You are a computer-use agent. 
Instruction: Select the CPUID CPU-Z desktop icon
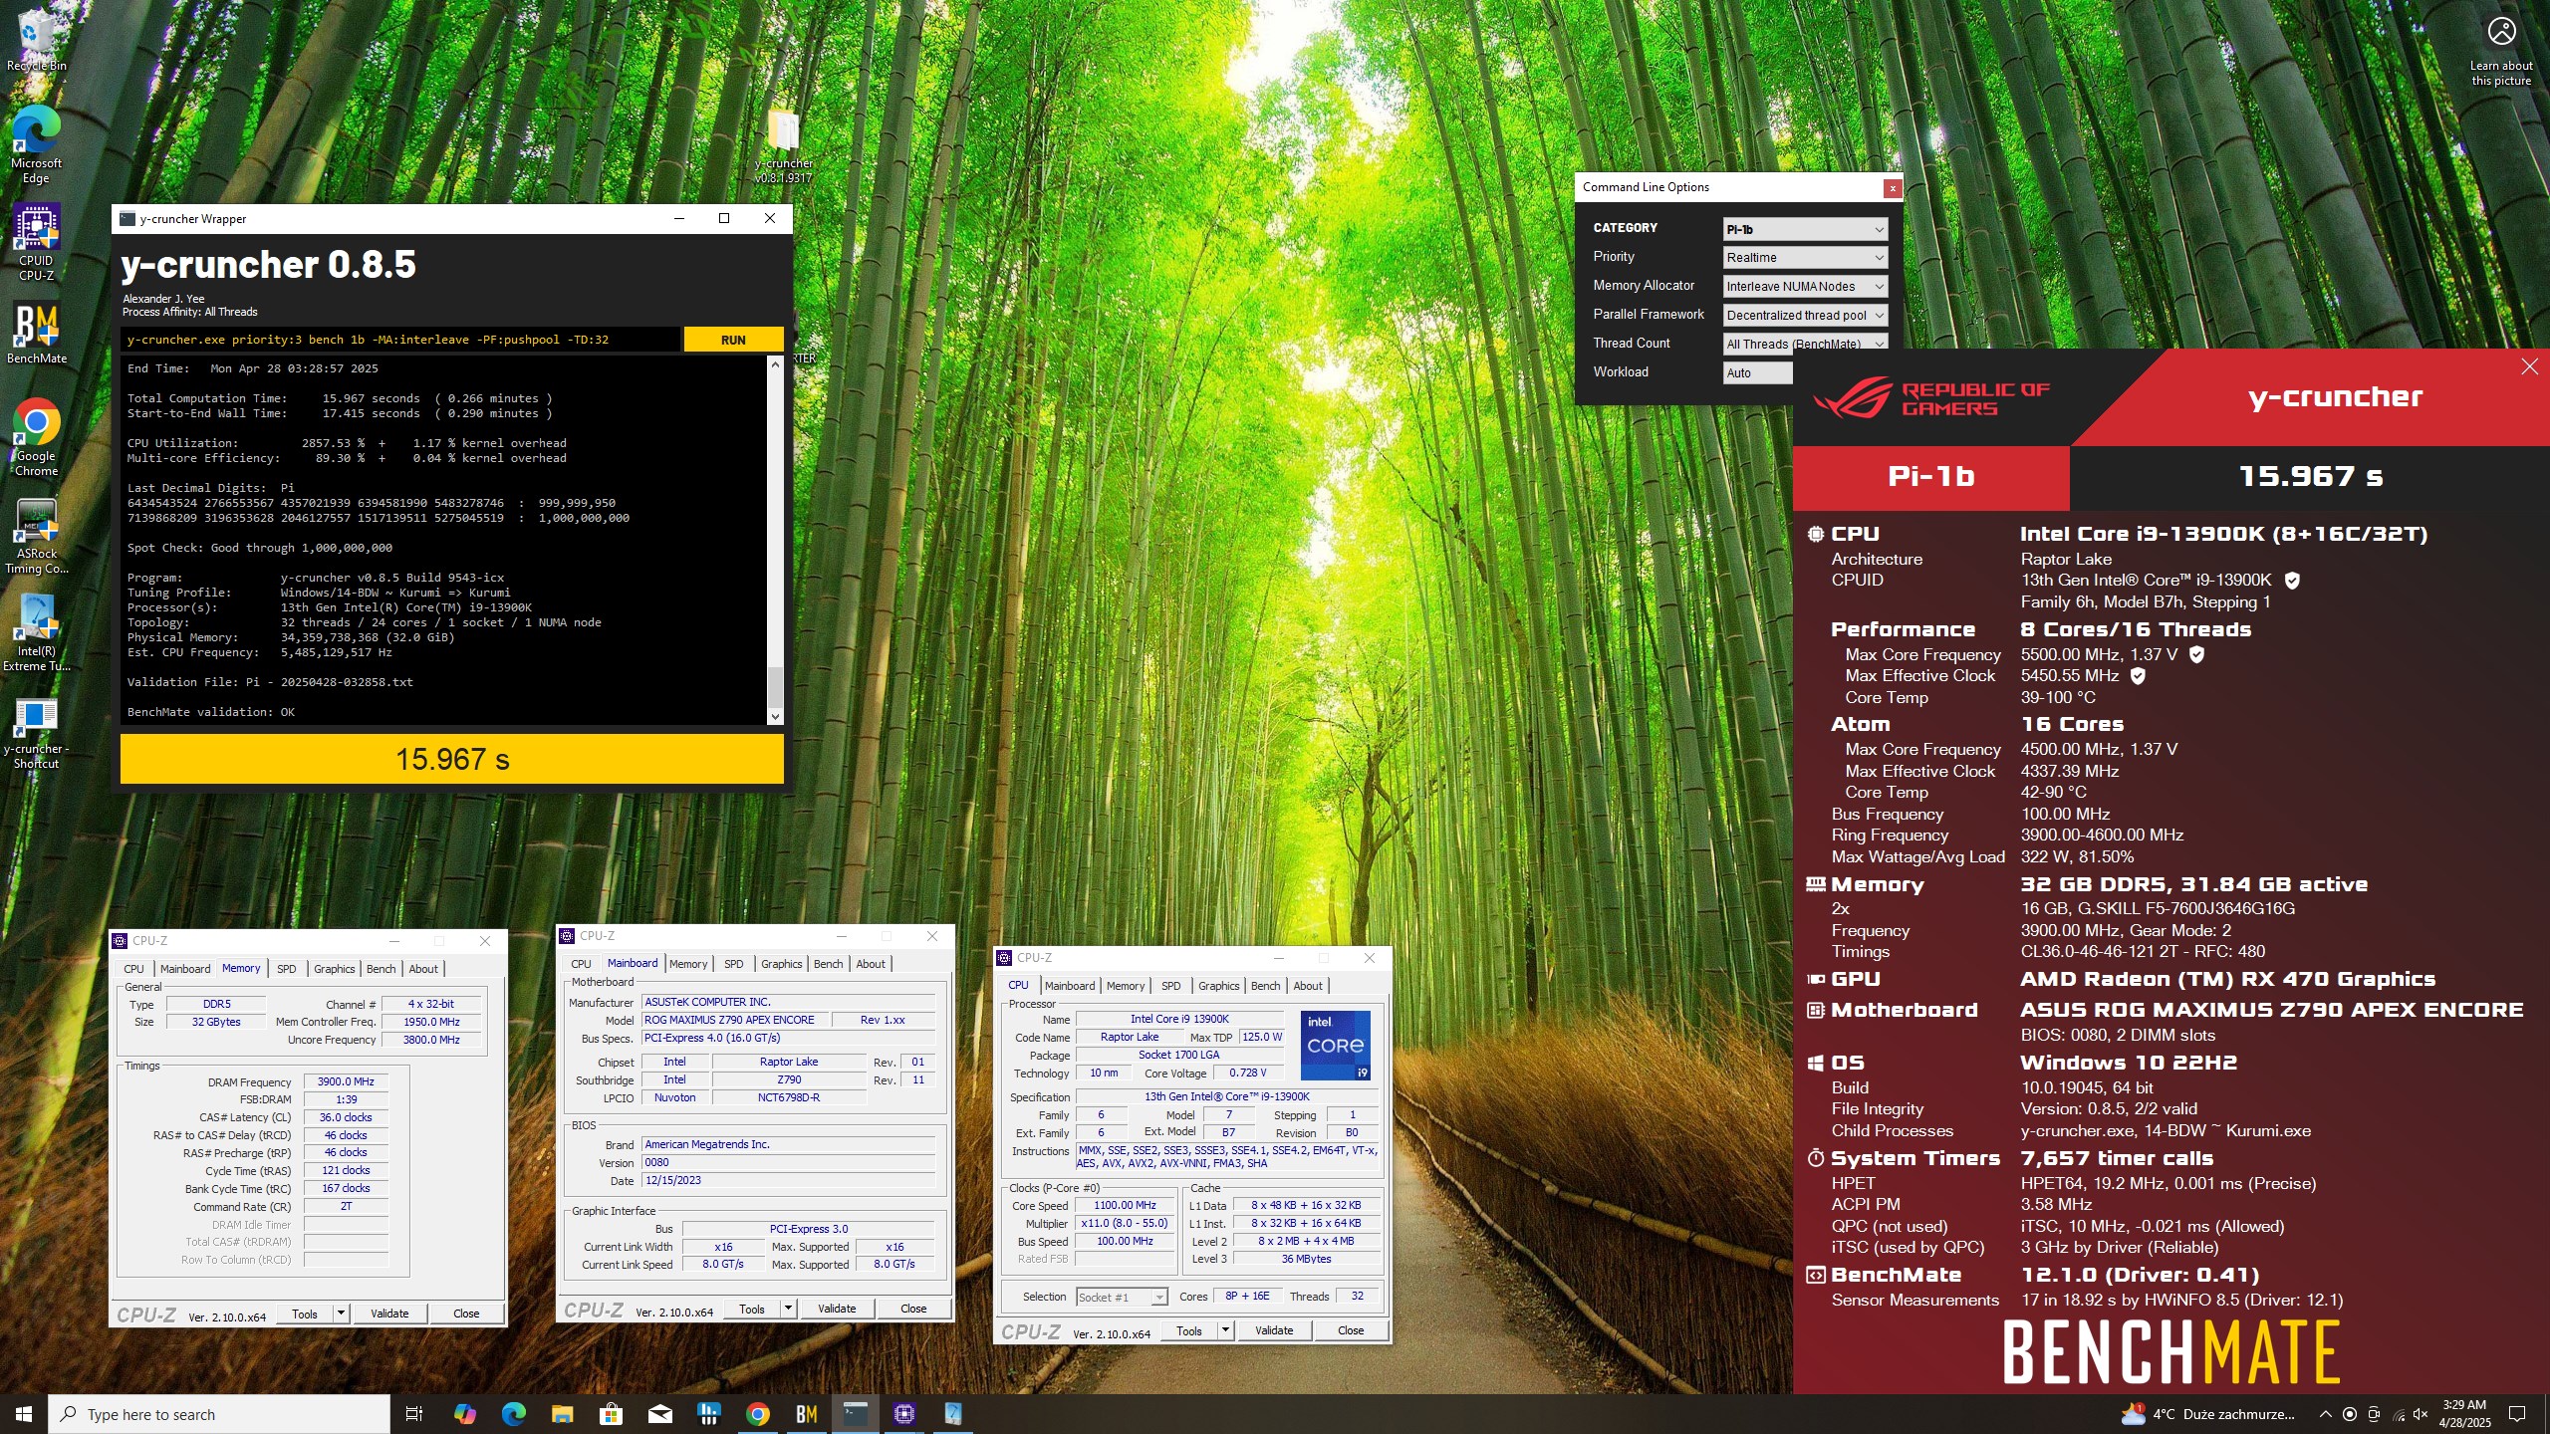point(36,242)
